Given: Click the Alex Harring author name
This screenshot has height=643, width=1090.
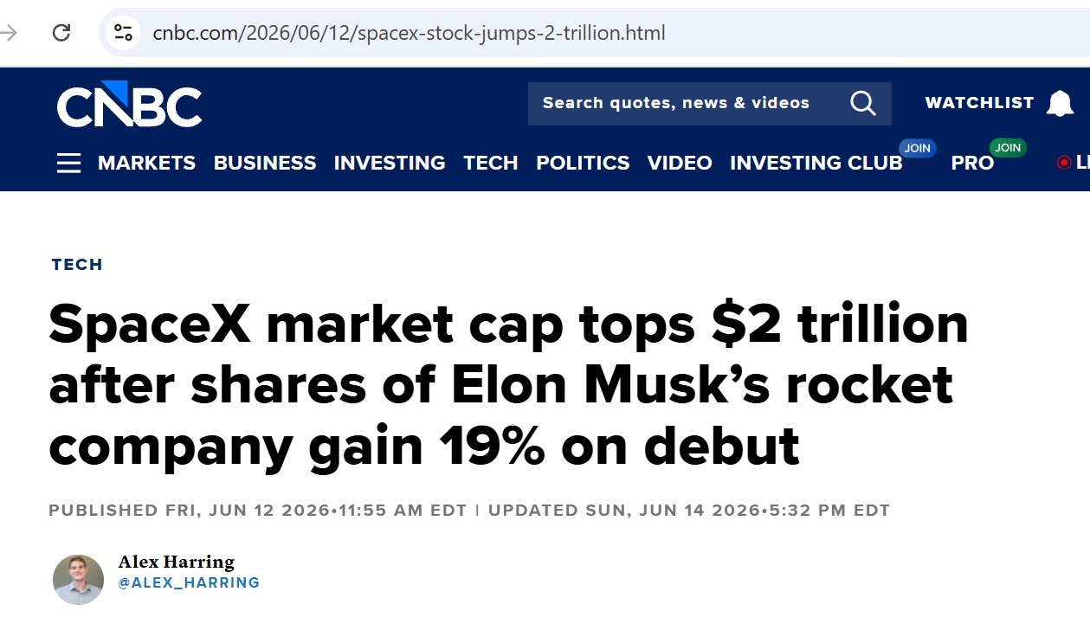Looking at the screenshot, I should coord(177,562).
